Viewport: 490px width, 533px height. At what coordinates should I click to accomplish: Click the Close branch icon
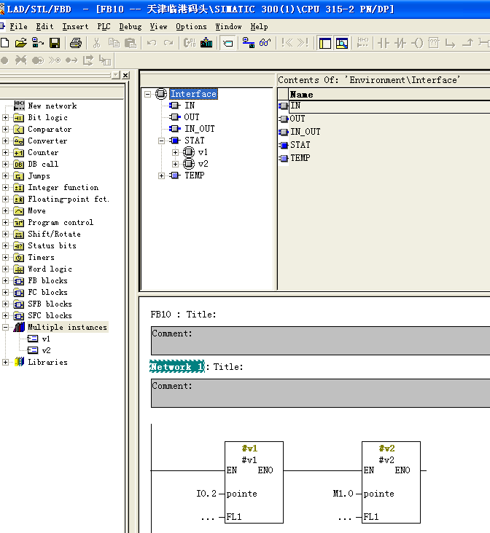[467, 43]
